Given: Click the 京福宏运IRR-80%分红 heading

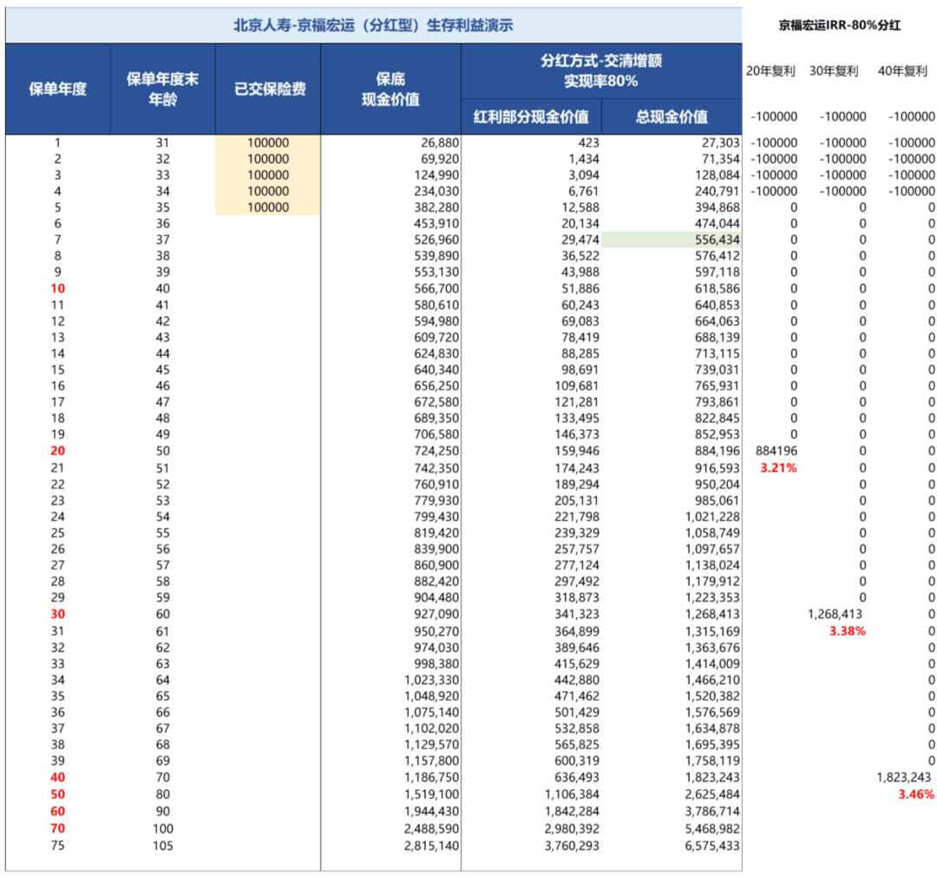Looking at the screenshot, I should (840, 25).
